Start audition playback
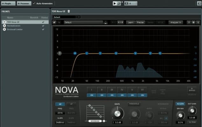The height and width of the screenshot is (127, 202). pyautogui.click(x=115, y=3)
